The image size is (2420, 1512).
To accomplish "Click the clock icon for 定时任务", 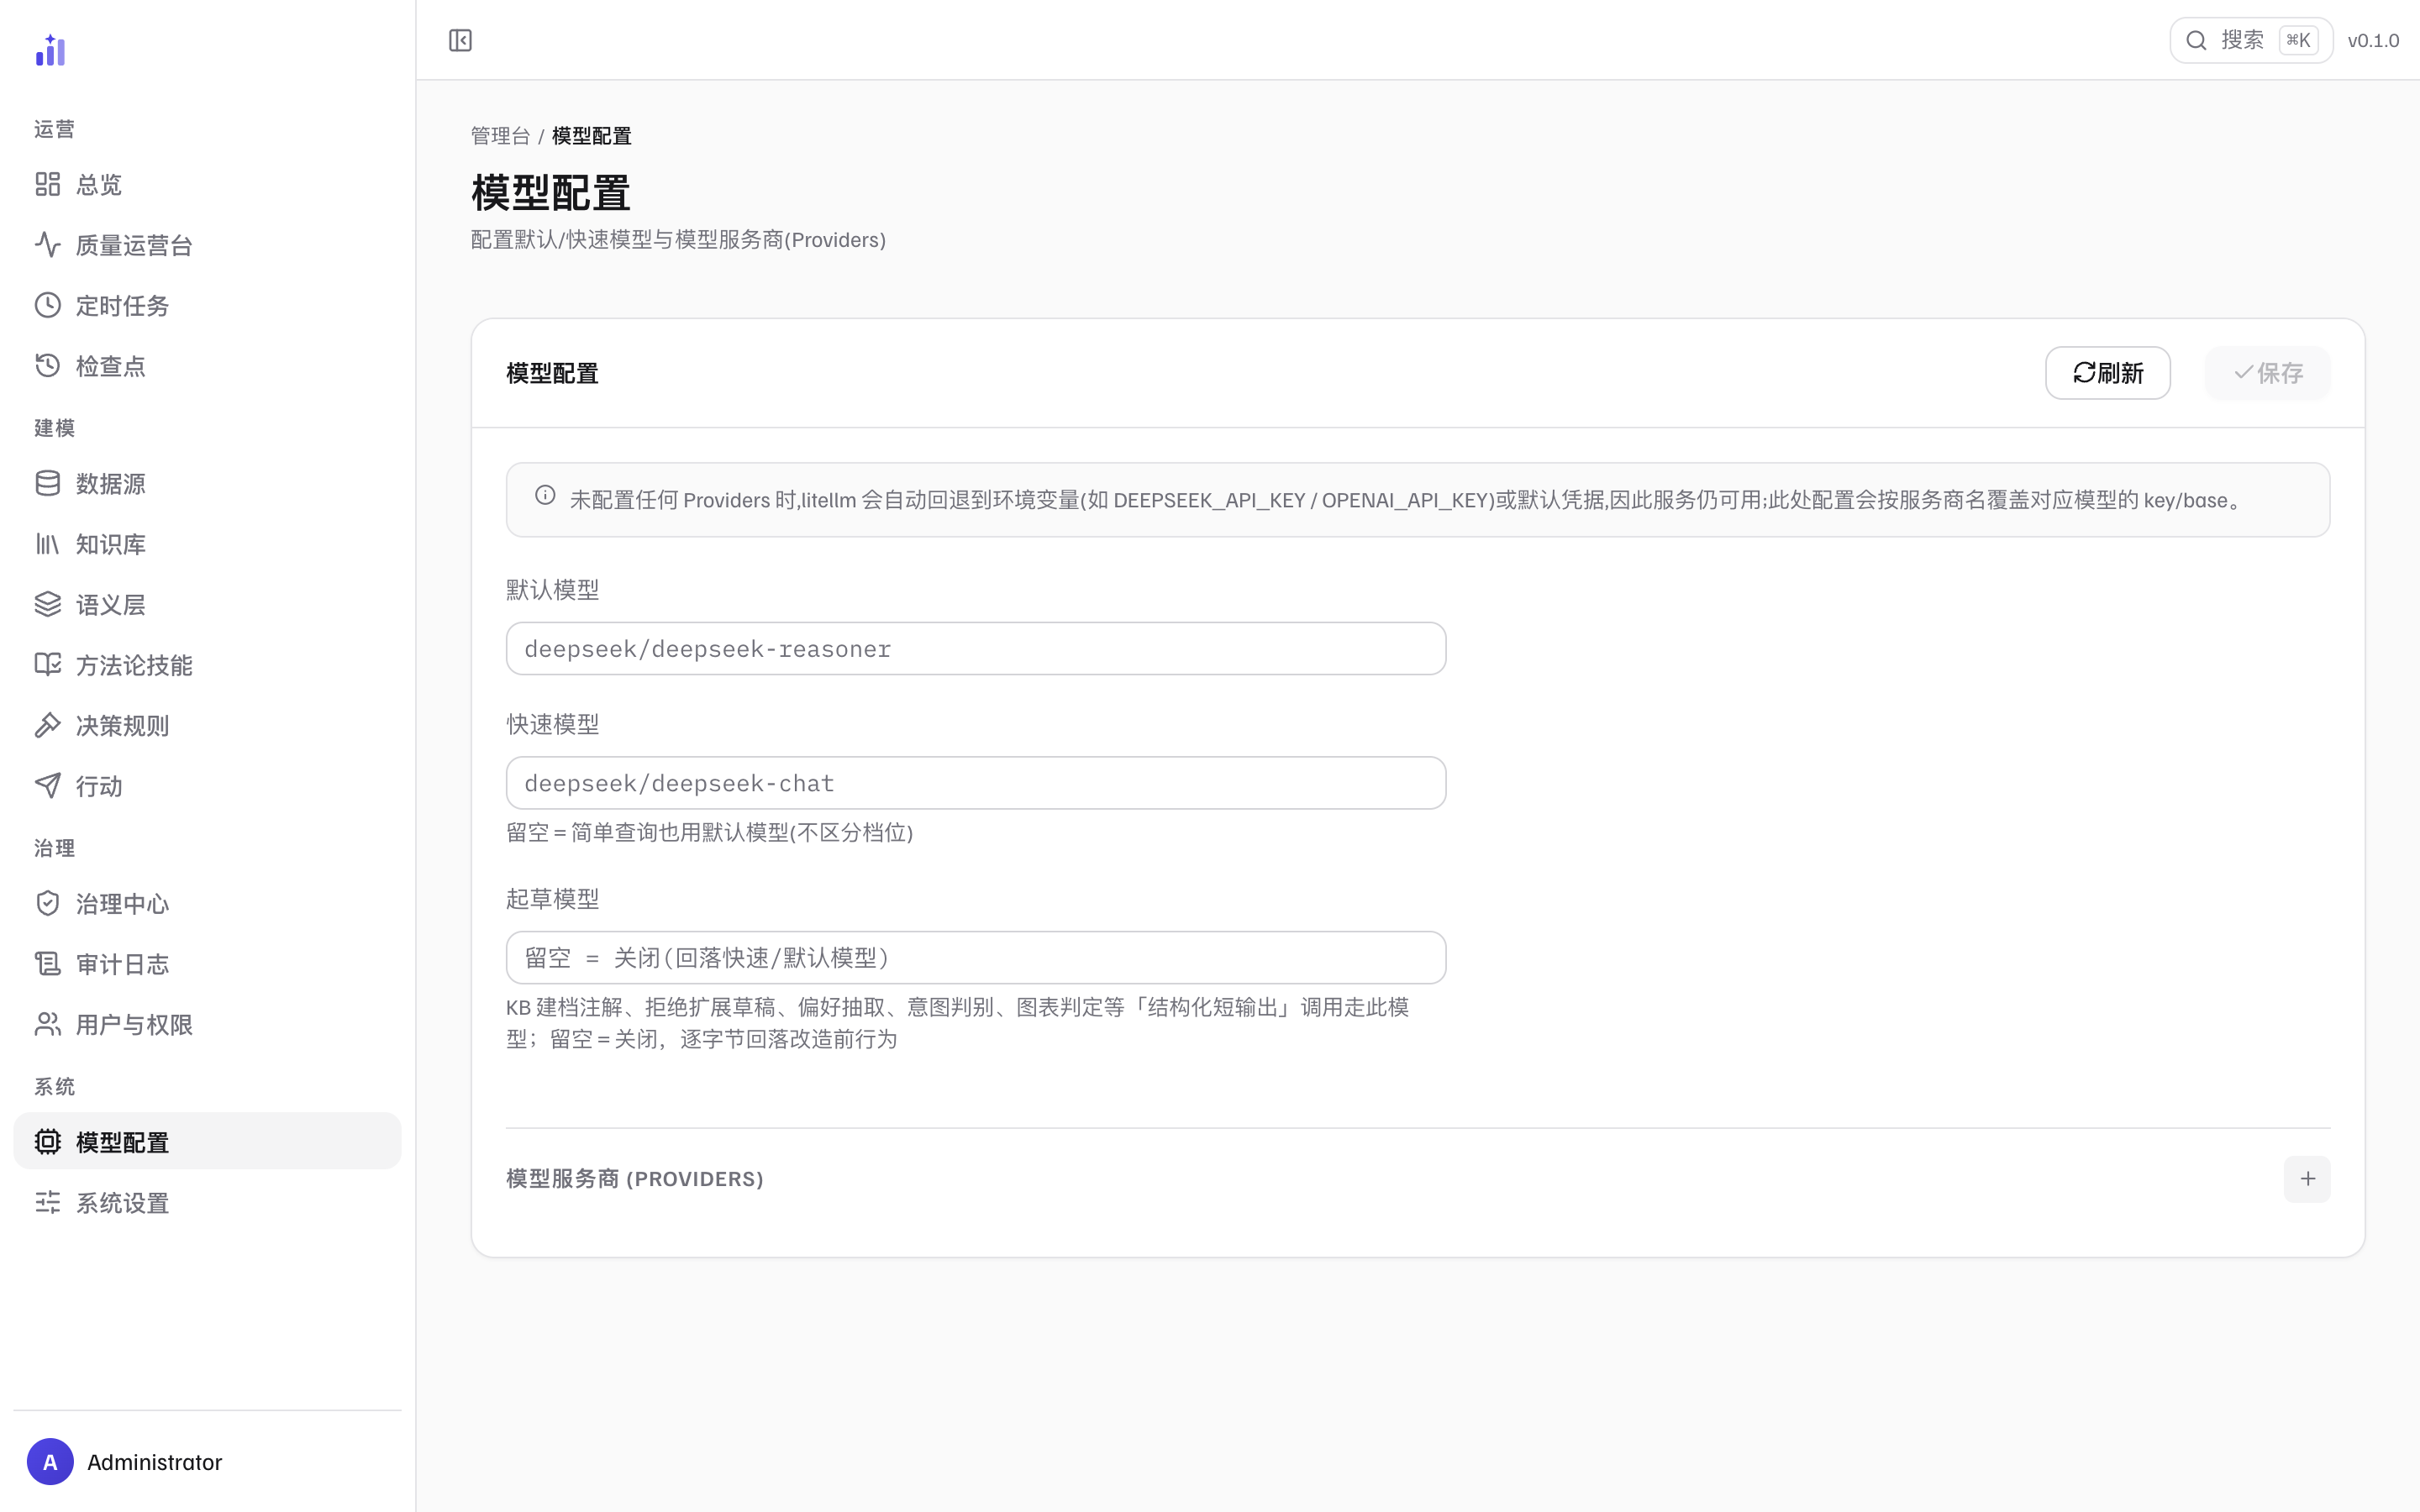I will 48,305.
